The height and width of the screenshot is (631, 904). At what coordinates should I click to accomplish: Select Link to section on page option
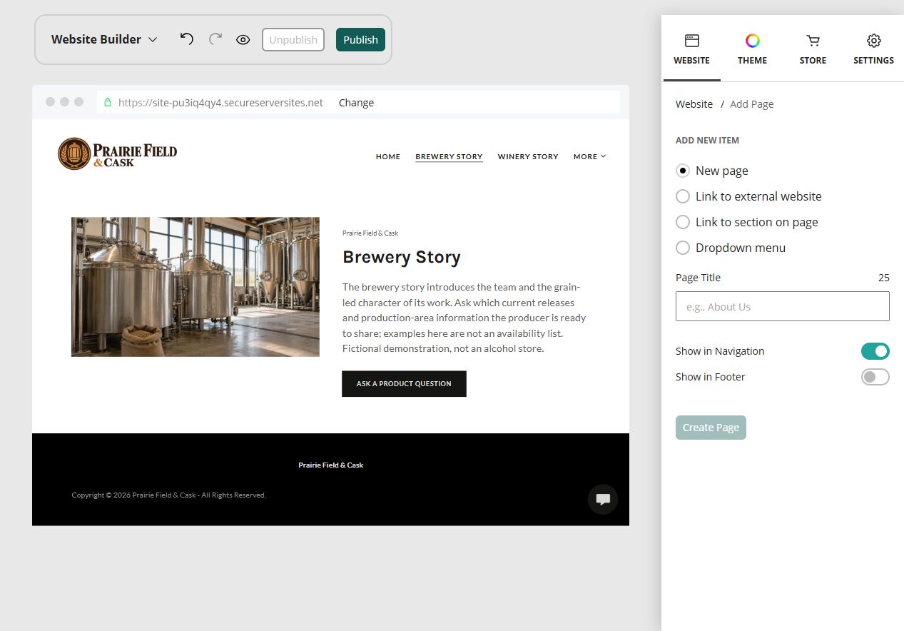[x=683, y=222]
